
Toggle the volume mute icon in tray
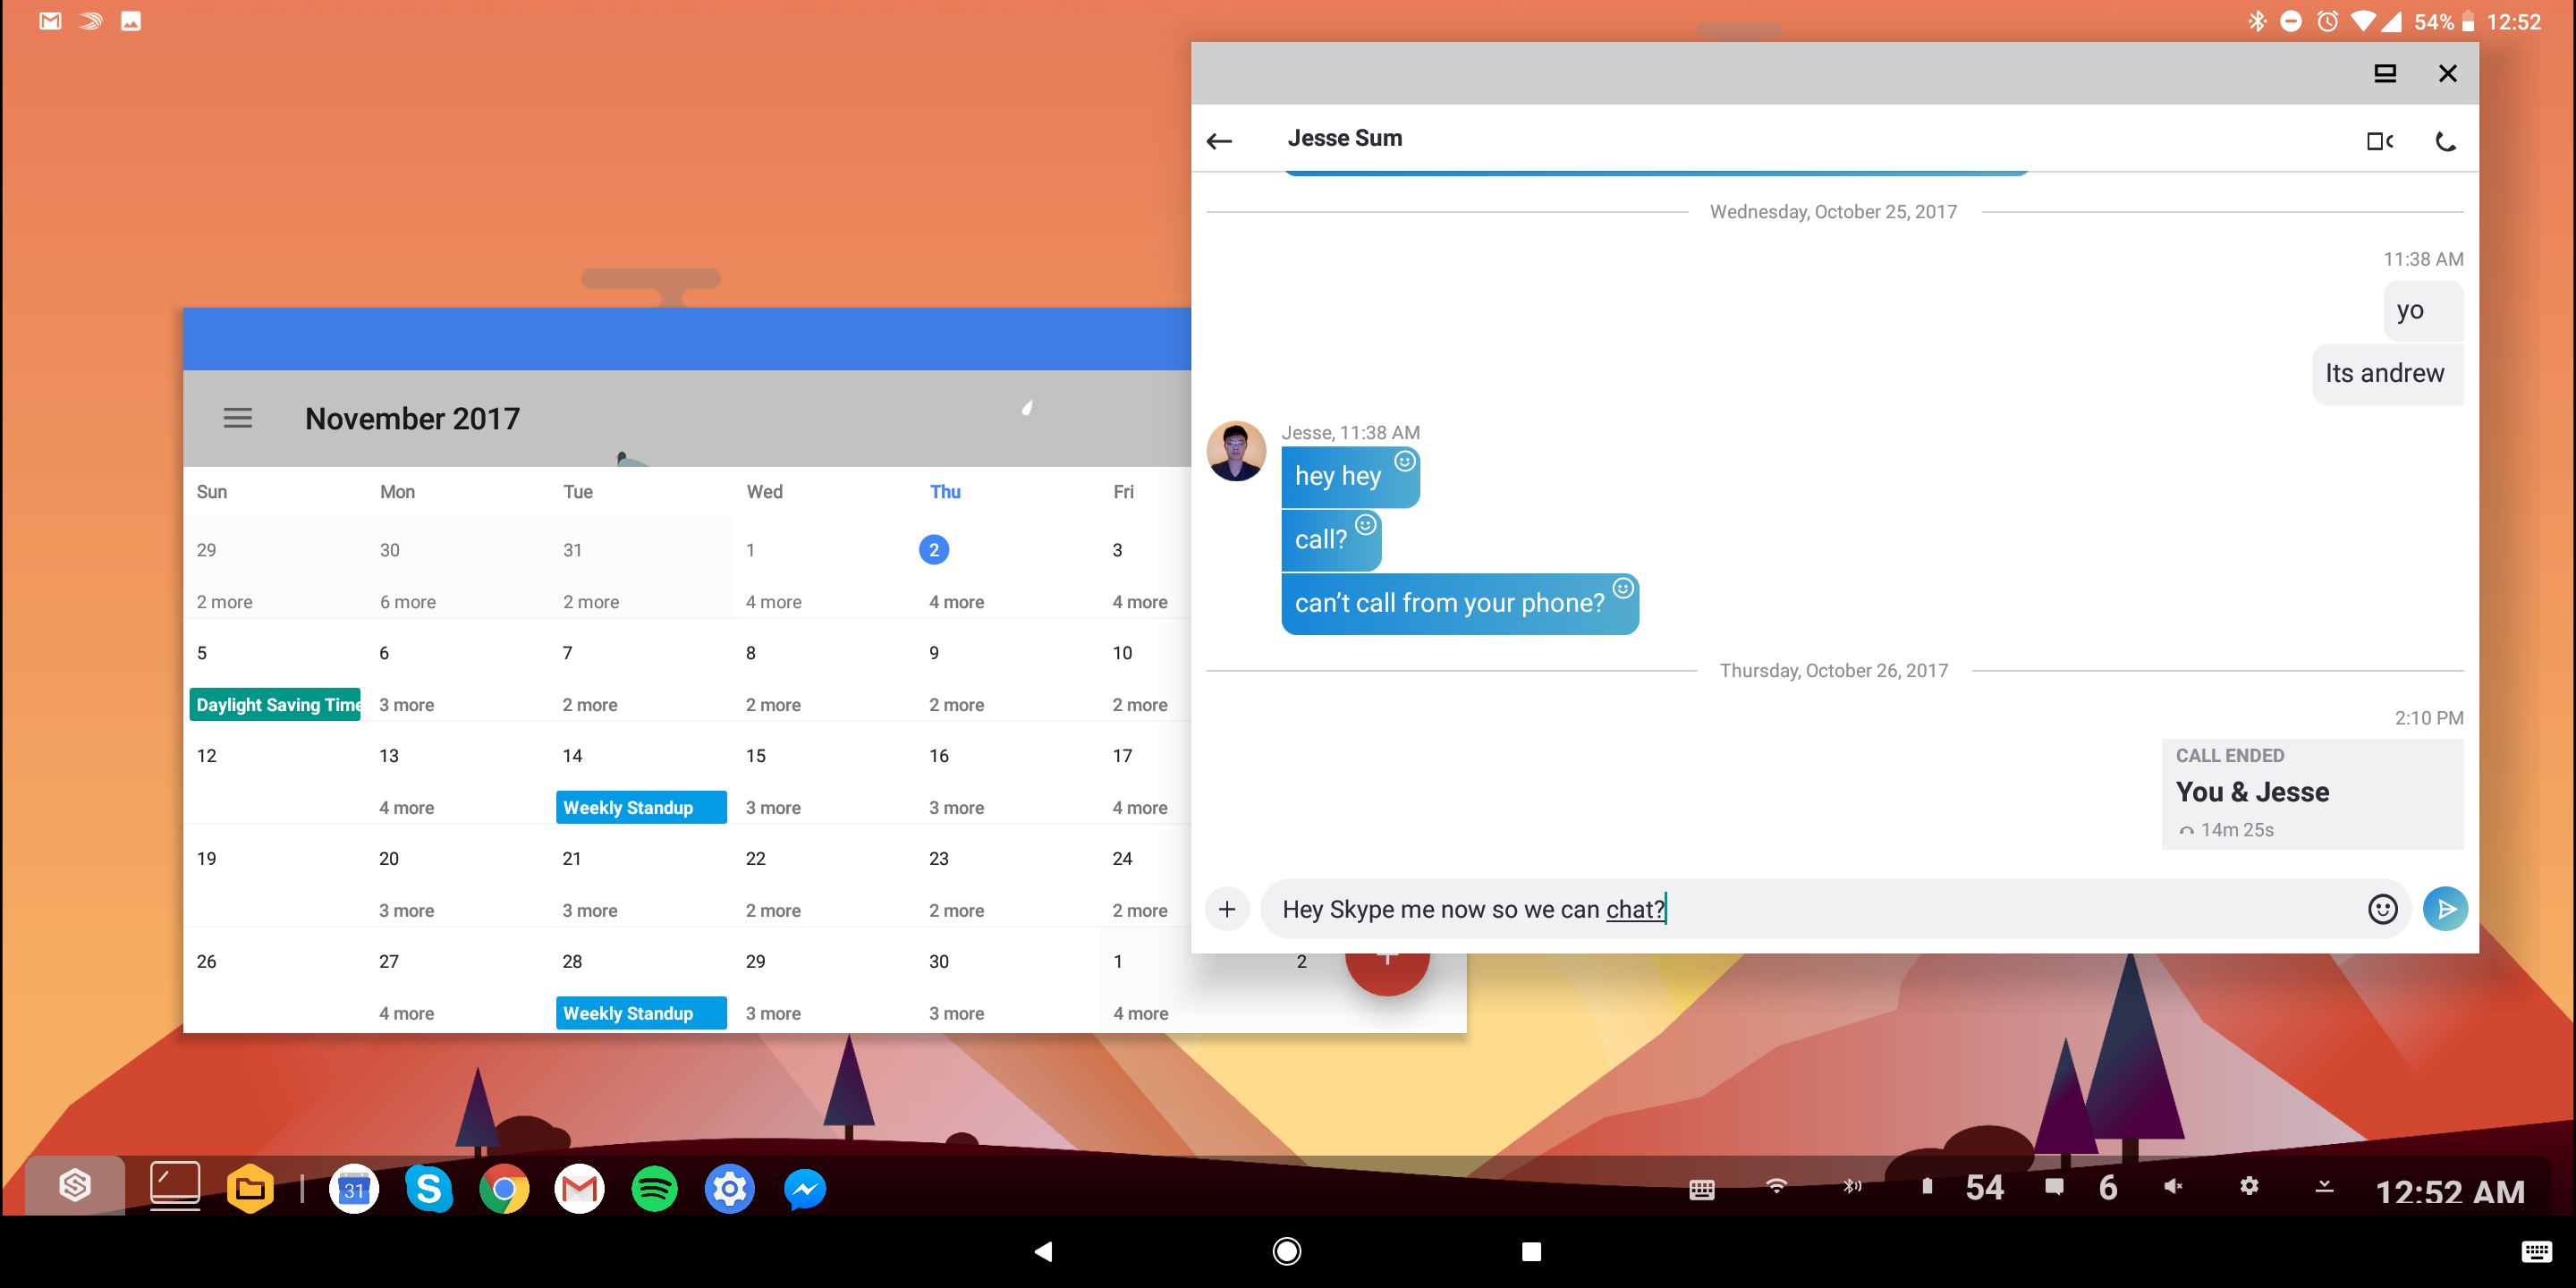(x=2172, y=1187)
